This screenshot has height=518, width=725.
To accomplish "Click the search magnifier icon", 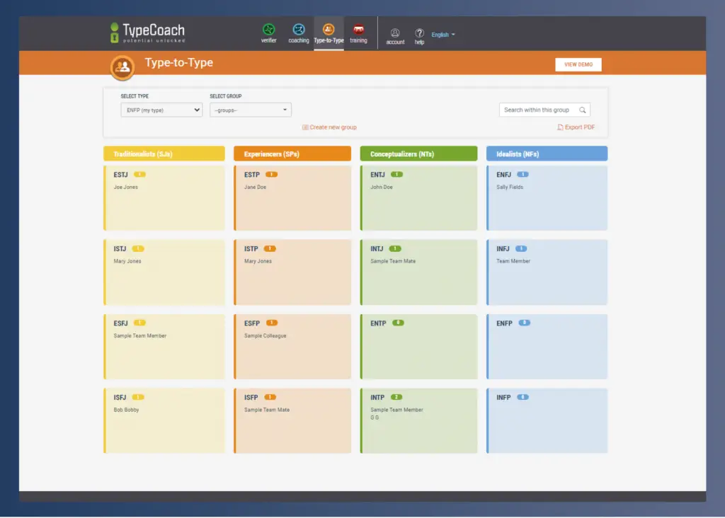I will [x=583, y=110].
